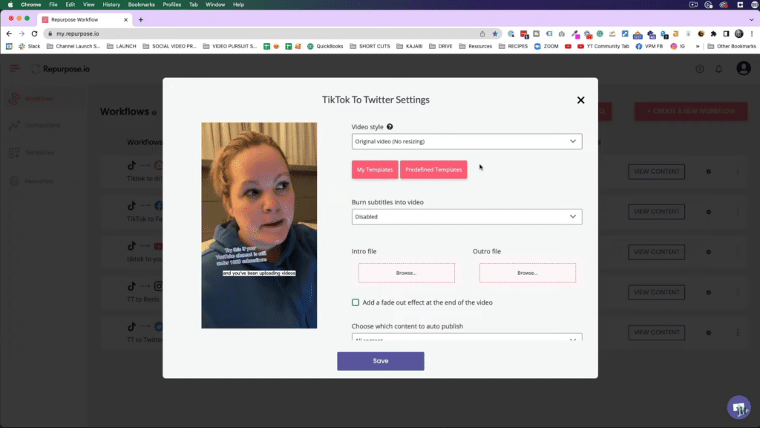Image resolution: width=760 pixels, height=428 pixels.
Task: Open the Bookmarks menu
Action: coord(141,4)
